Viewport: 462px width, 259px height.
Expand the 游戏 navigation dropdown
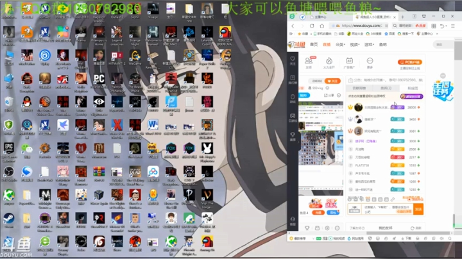coord(369,44)
